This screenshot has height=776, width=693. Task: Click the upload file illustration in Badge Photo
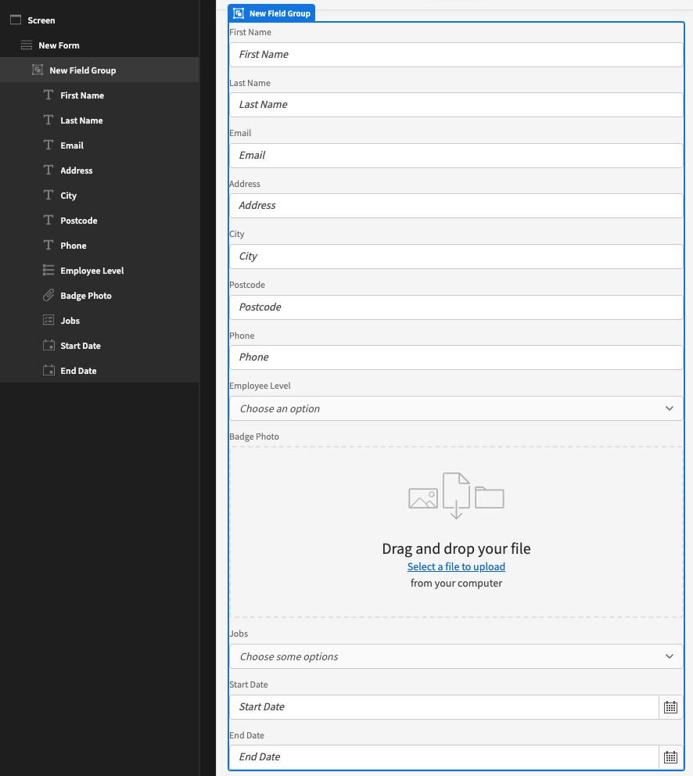[456, 495]
